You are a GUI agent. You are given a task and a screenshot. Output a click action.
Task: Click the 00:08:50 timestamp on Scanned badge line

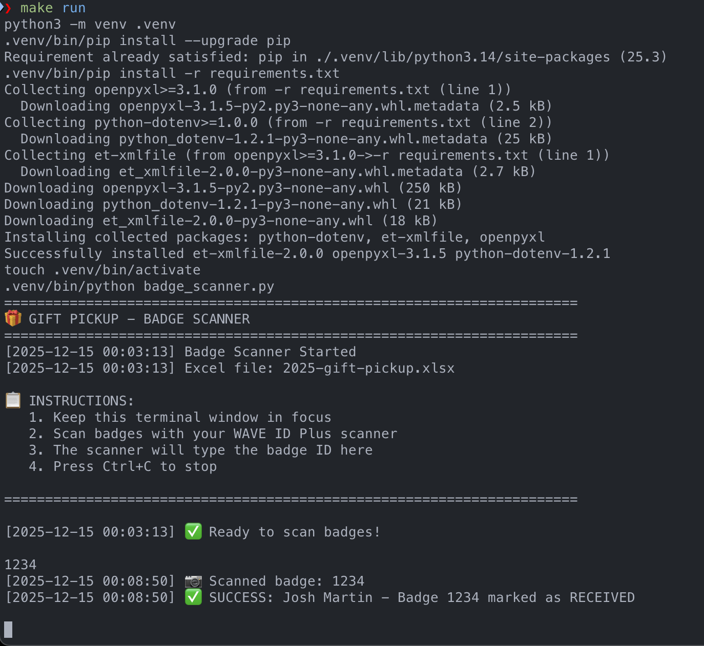139,581
